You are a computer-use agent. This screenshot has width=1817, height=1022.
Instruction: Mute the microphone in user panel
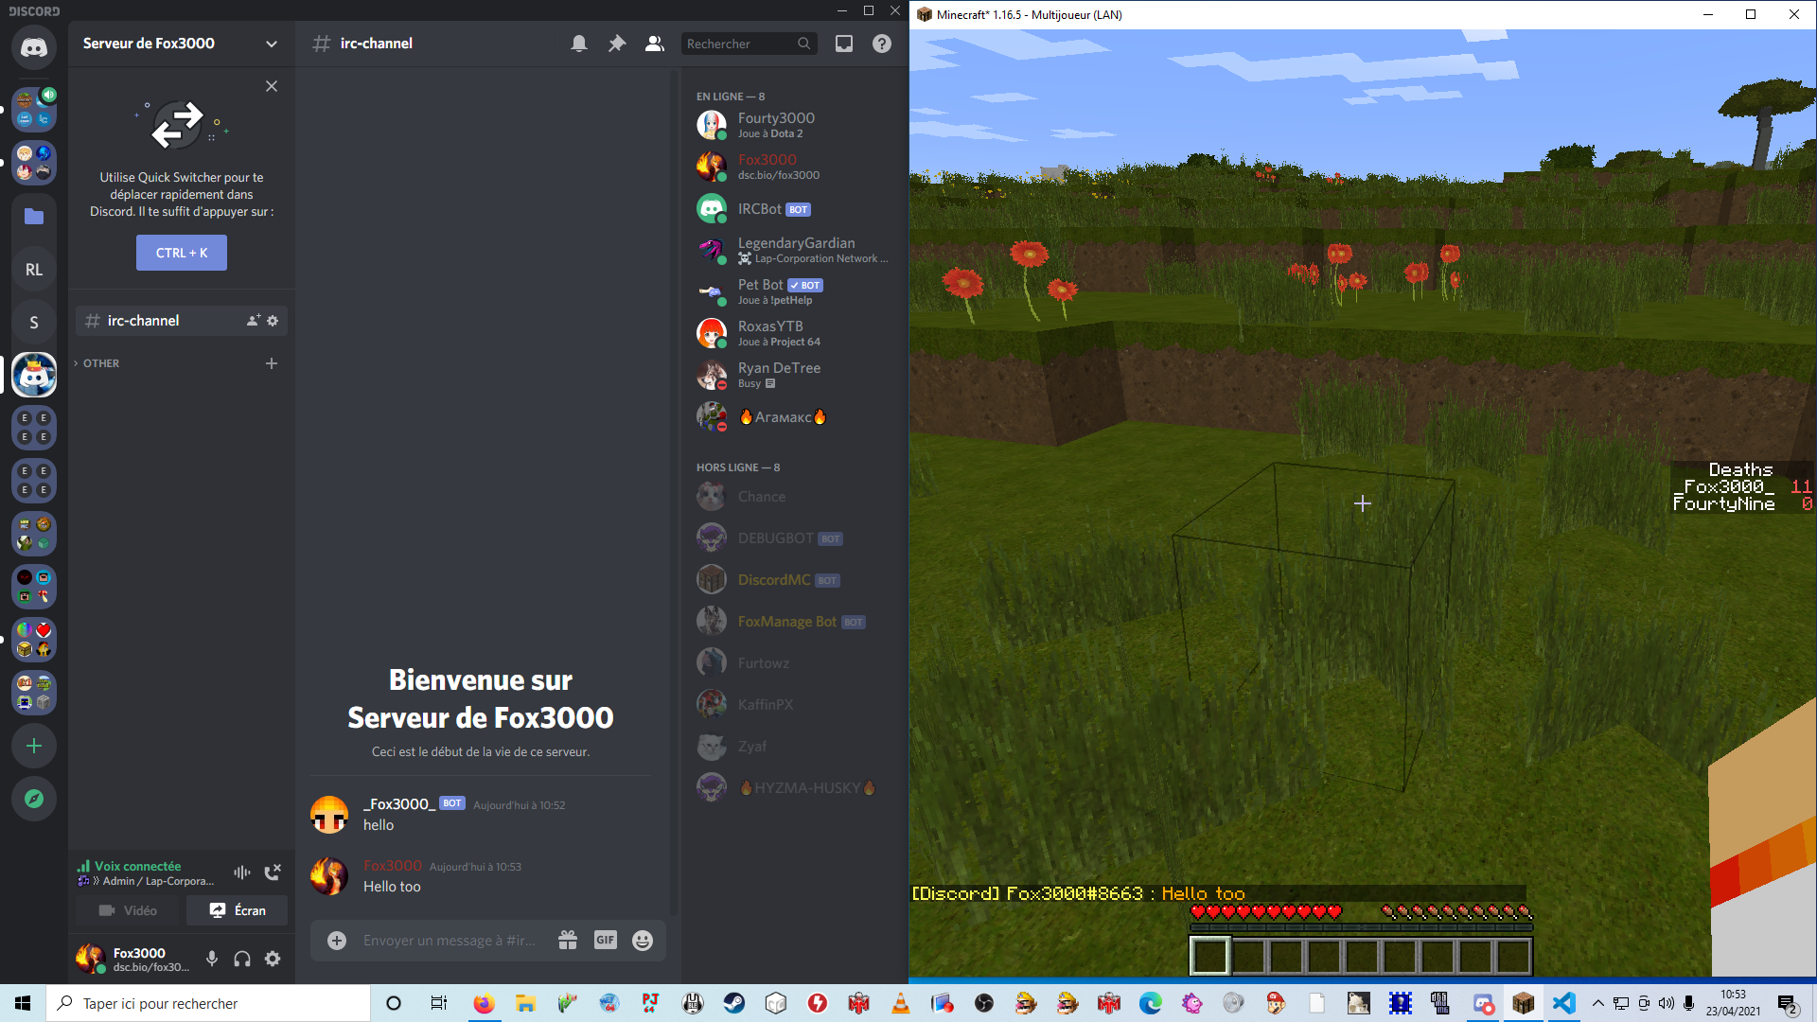(x=212, y=959)
